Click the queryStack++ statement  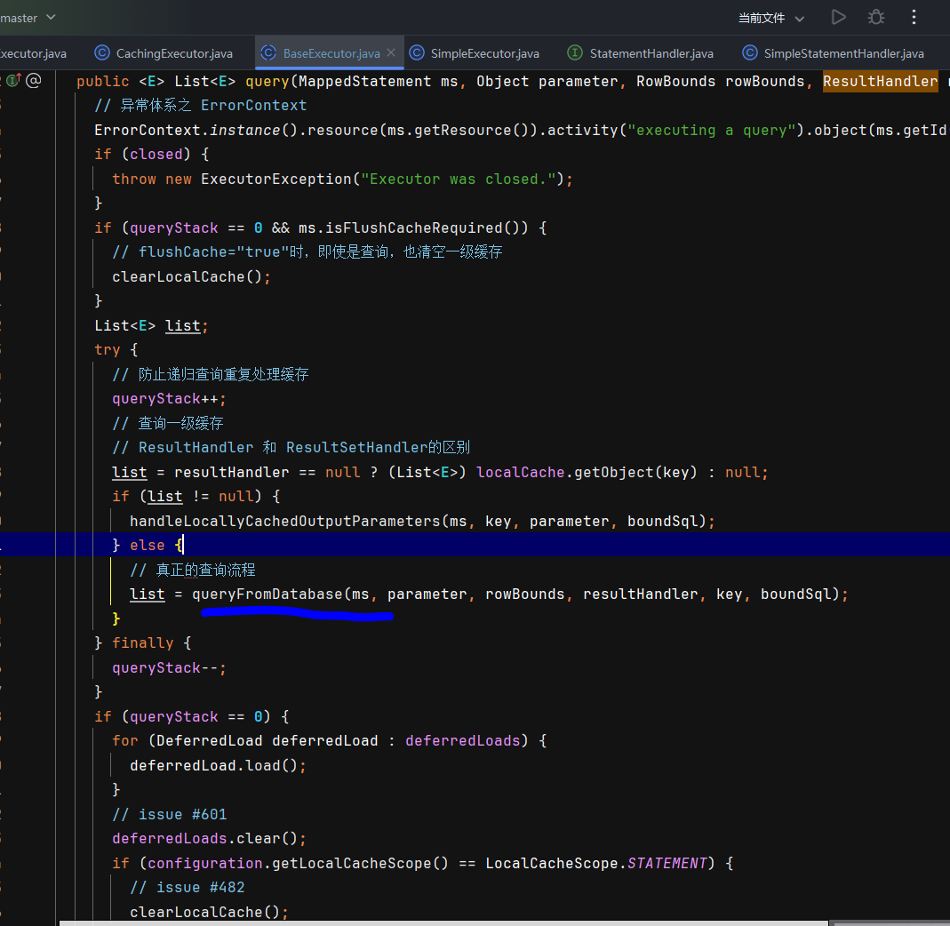tap(169, 399)
